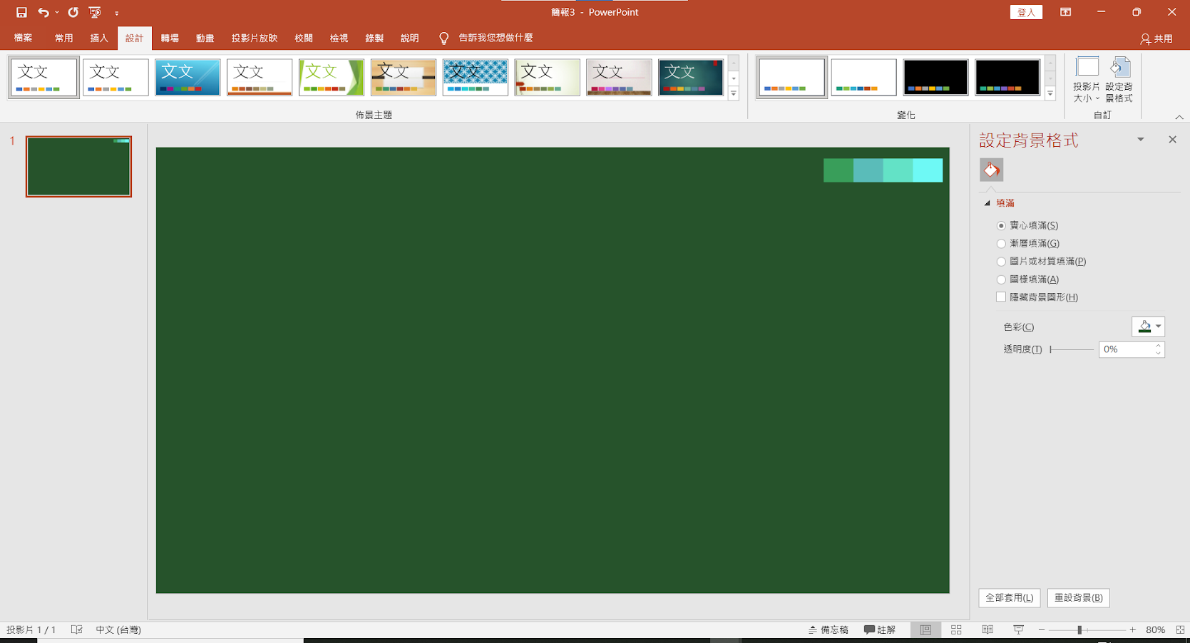Screen dimensions: 1190x643
Task: Open Customize Quick Access Toolbar arrow
Action: 117,13
